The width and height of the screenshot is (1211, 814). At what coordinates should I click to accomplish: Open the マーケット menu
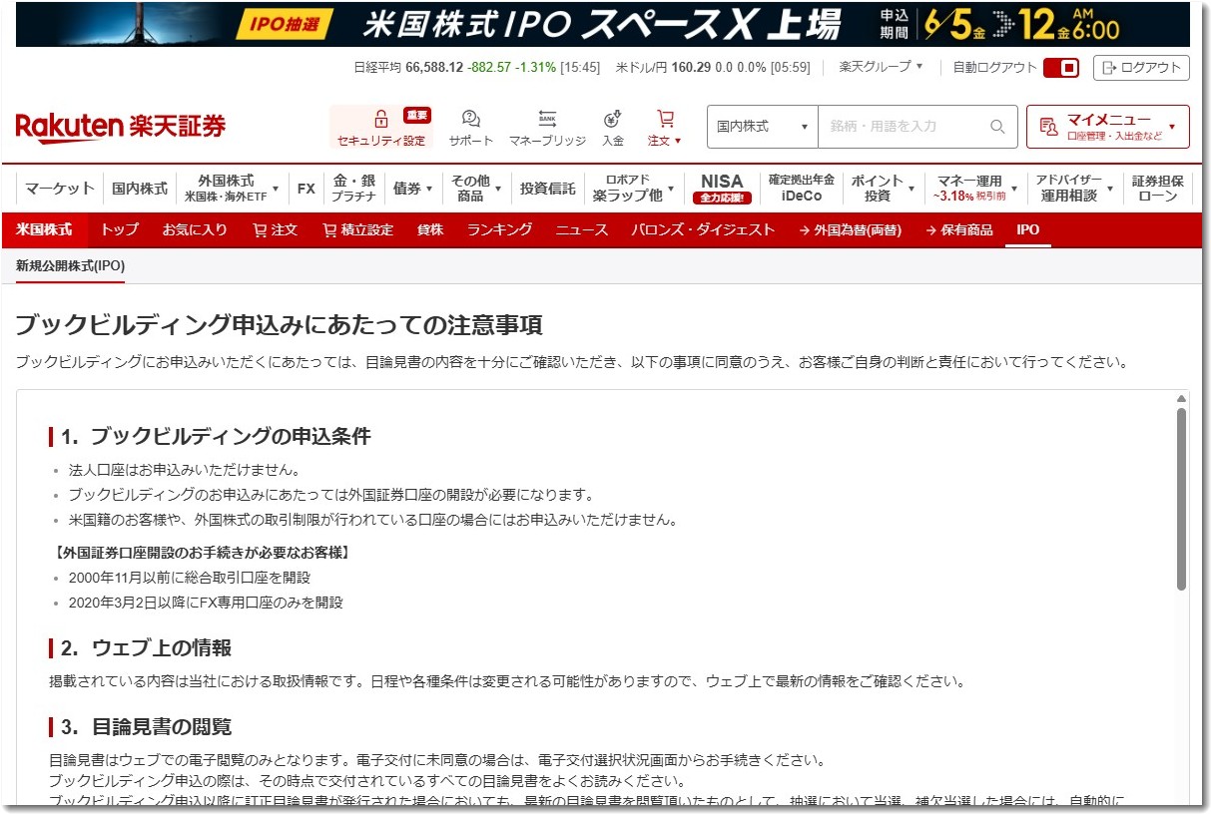point(60,188)
